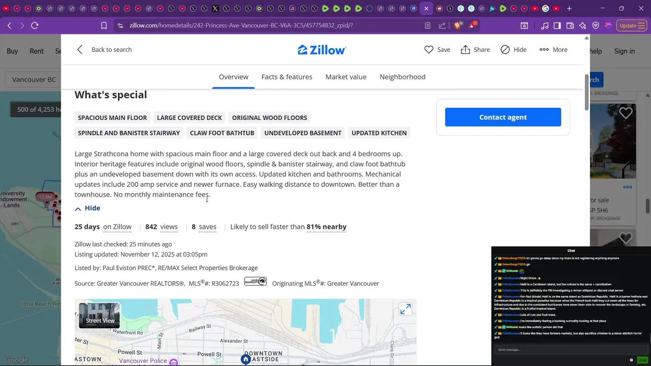651x366 pixels.
Task: Click the SPACIOUS MAIN FLOOR tag
Action: coord(112,117)
